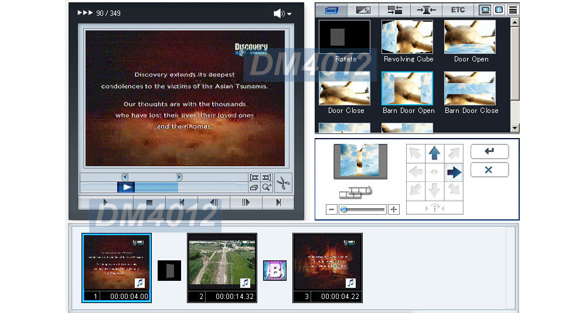Click the music note icon on clip 2
The height and width of the screenshot is (313, 586).
pos(245,283)
